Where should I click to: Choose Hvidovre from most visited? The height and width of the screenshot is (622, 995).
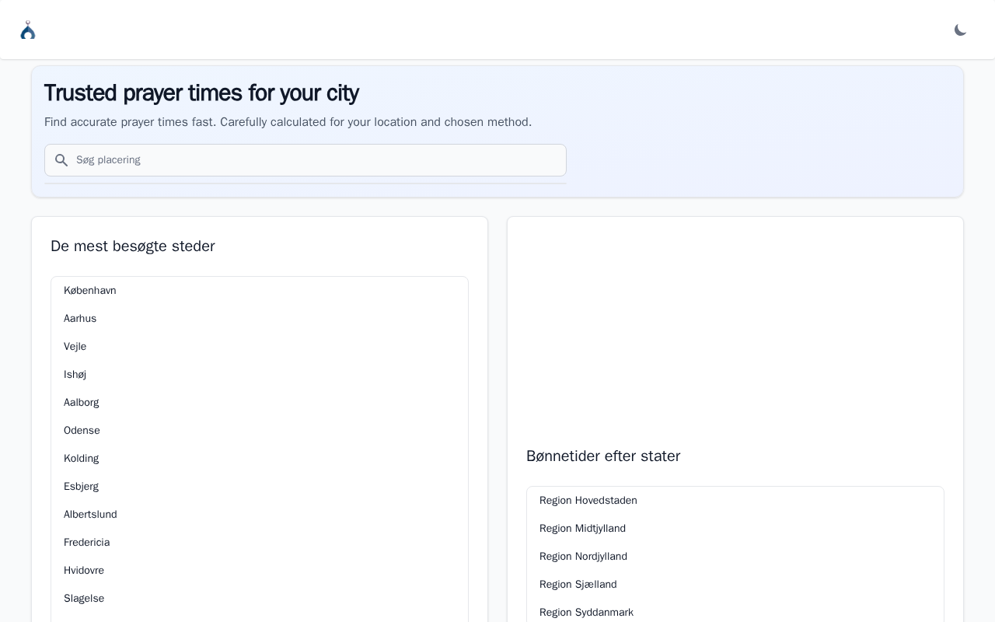pos(84,571)
